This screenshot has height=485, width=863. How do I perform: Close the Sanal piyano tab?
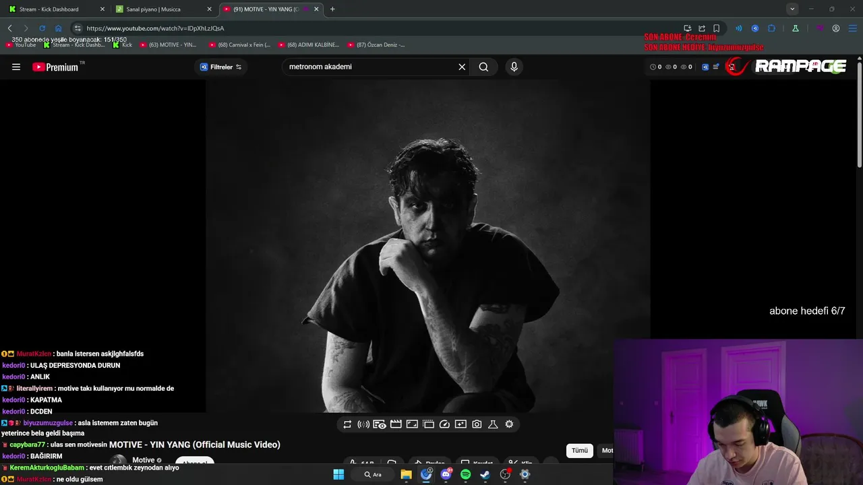coord(209,9)
